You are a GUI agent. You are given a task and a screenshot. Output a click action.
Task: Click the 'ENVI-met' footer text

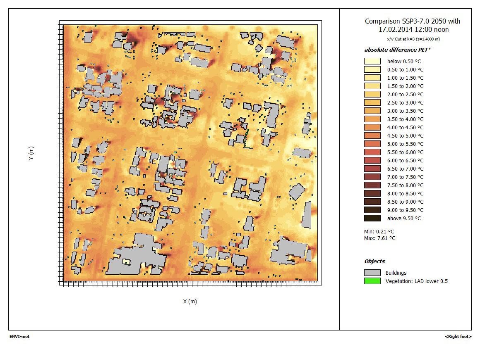click(19, 337)
